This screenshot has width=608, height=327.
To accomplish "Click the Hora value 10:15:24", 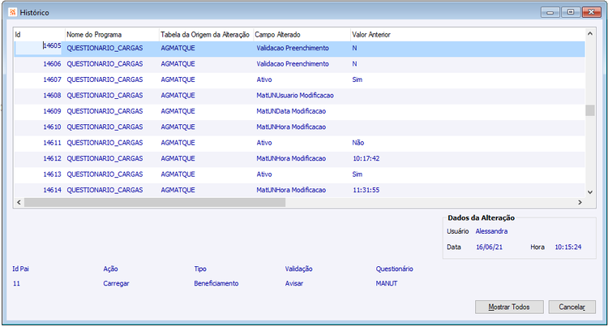I will tap(568, 247).
